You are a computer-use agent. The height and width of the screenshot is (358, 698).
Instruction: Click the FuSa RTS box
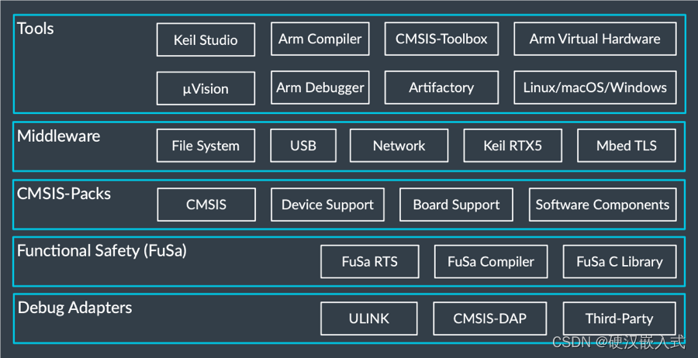pyautogui.click(x=369, y=261)
